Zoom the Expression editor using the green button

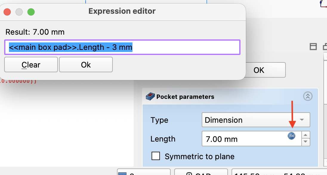[31, 12]
